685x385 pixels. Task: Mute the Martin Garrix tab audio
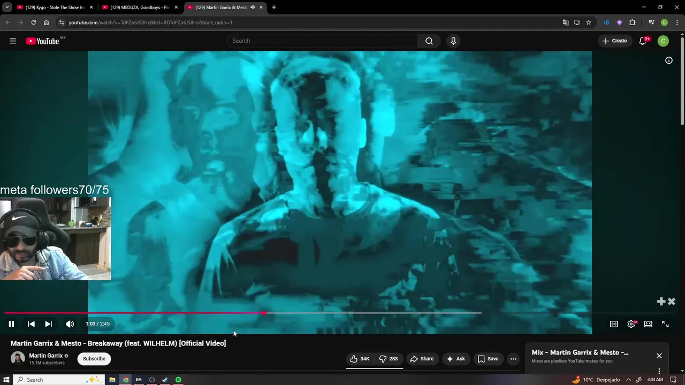pyautogui.click(x=252, y=7)
